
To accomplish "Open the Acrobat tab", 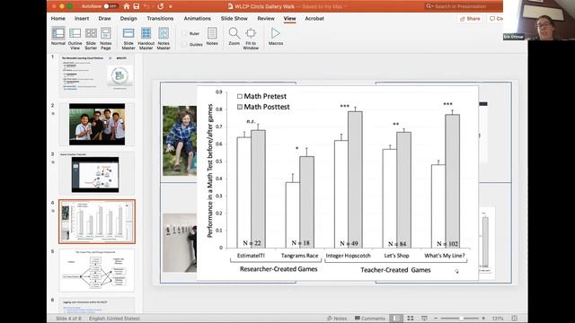I will pyautogui.click(x=314, y=18).
